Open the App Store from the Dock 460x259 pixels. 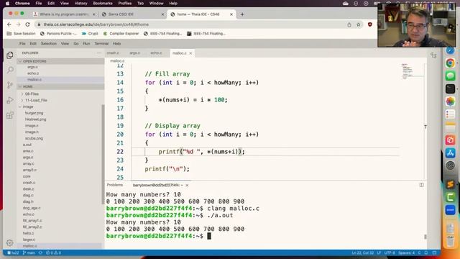(x=451, y=153)
